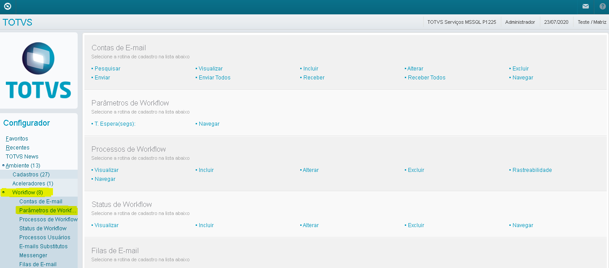Click the TOTVS title text in header
Screen dimensions: 609x268
point(18,22)
